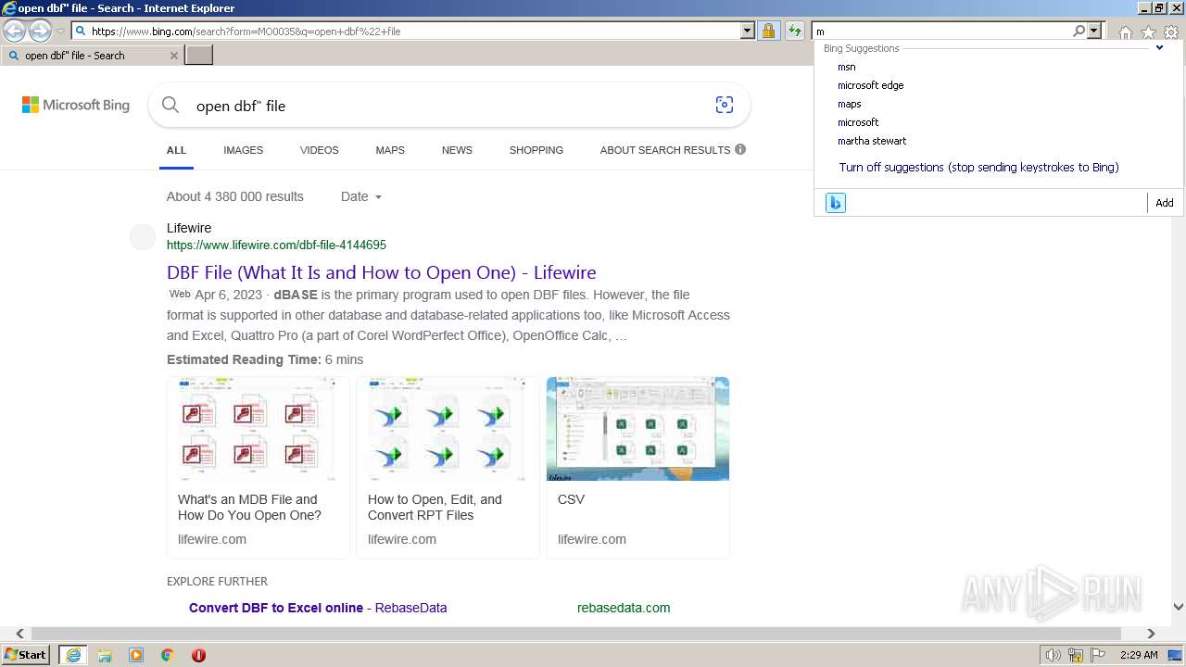Click 'How to Open, Edit, and Convert RPT' title

(x=435, y=507)
